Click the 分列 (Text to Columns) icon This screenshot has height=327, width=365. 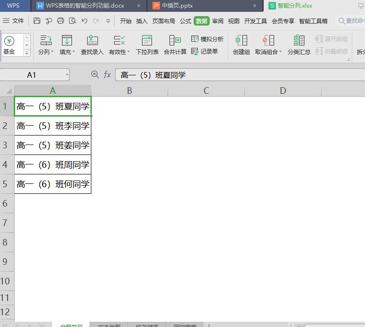45,40
